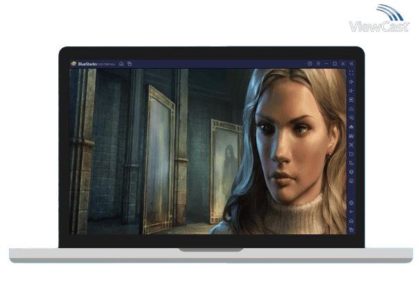Show recent apps at sidebar bottom

pos(351,229)
